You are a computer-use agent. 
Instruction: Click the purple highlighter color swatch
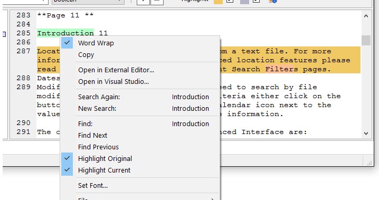click(x=244, y=2)
